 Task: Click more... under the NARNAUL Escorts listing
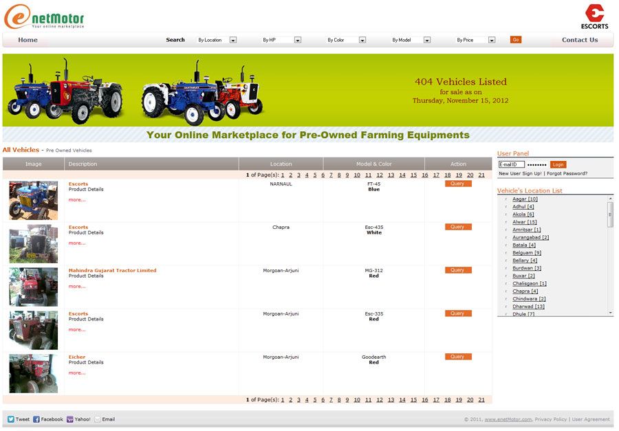[77, 200]
